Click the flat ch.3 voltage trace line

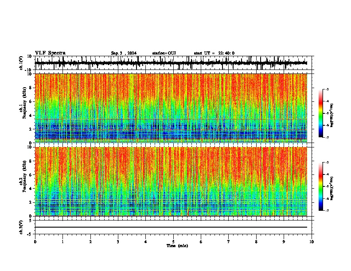click(171, 227)
